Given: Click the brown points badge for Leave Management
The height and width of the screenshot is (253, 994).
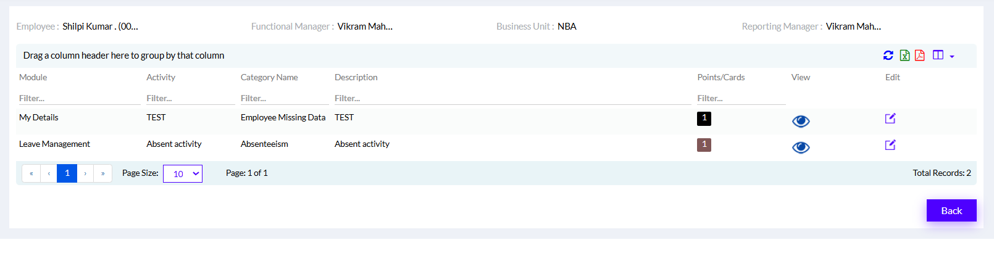Looking at the screenshot, I should [704, 145].
